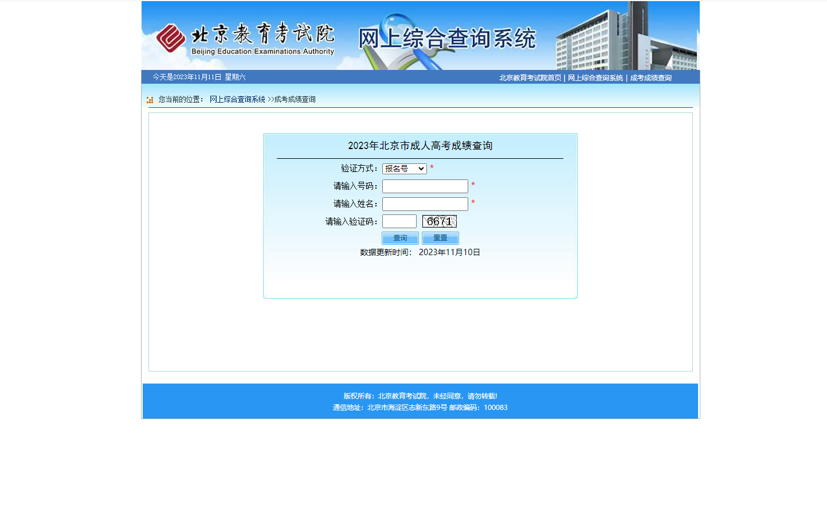Open 北京教育考试院首页 link
Screen dimensions: 827x524
click(x=530, y=78)
